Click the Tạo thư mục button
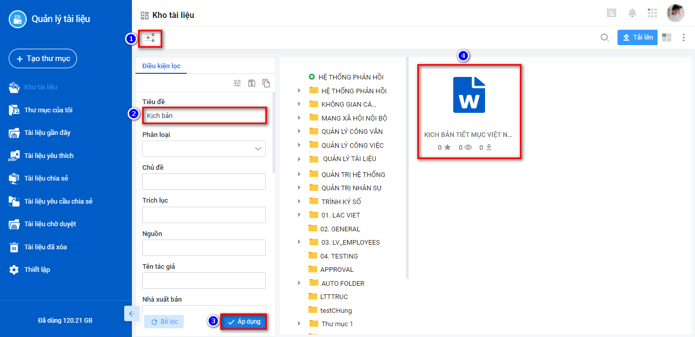This screenshot has width=695, height=337. pos(43,58)
